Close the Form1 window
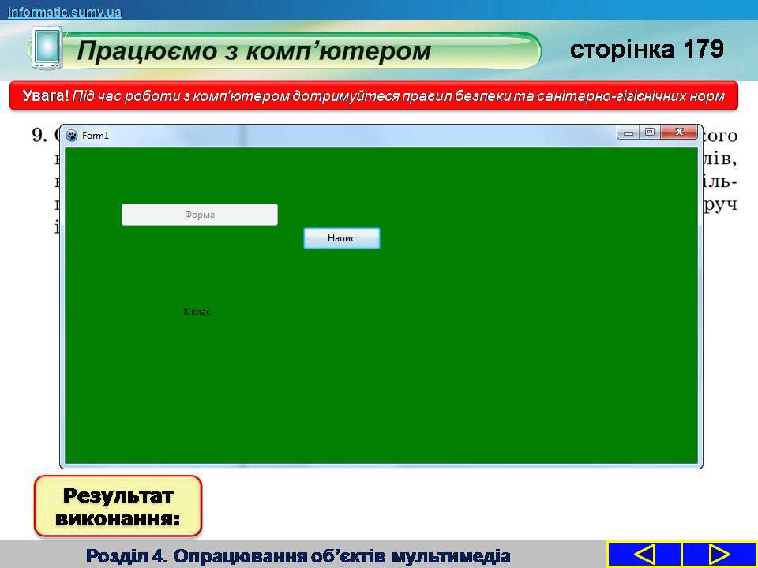 (x=679, y=133)
